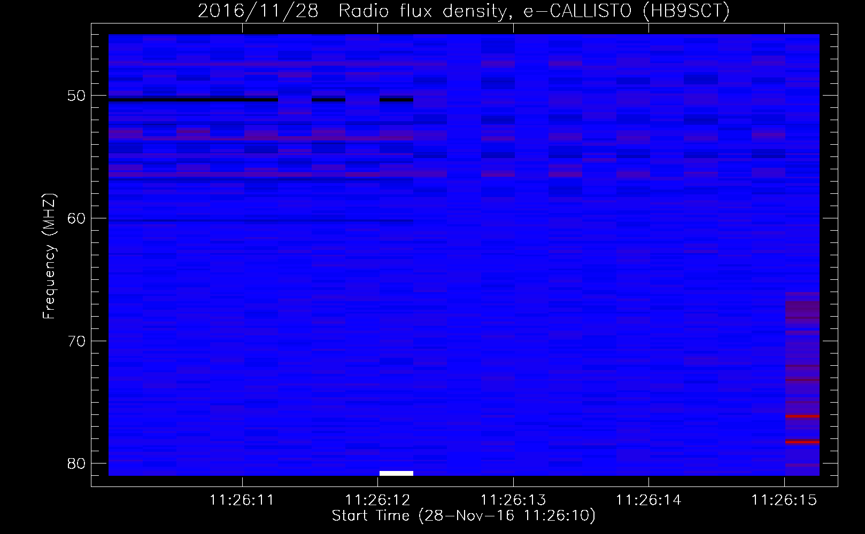Click the plot title '2016/11/28 Radio flux density'
This screenshot has width=865, height=534.
click(464, 11)
